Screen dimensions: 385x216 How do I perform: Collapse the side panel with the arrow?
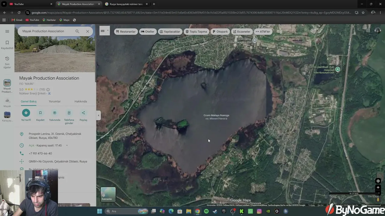pyautogui.click(x=98, y=115)
